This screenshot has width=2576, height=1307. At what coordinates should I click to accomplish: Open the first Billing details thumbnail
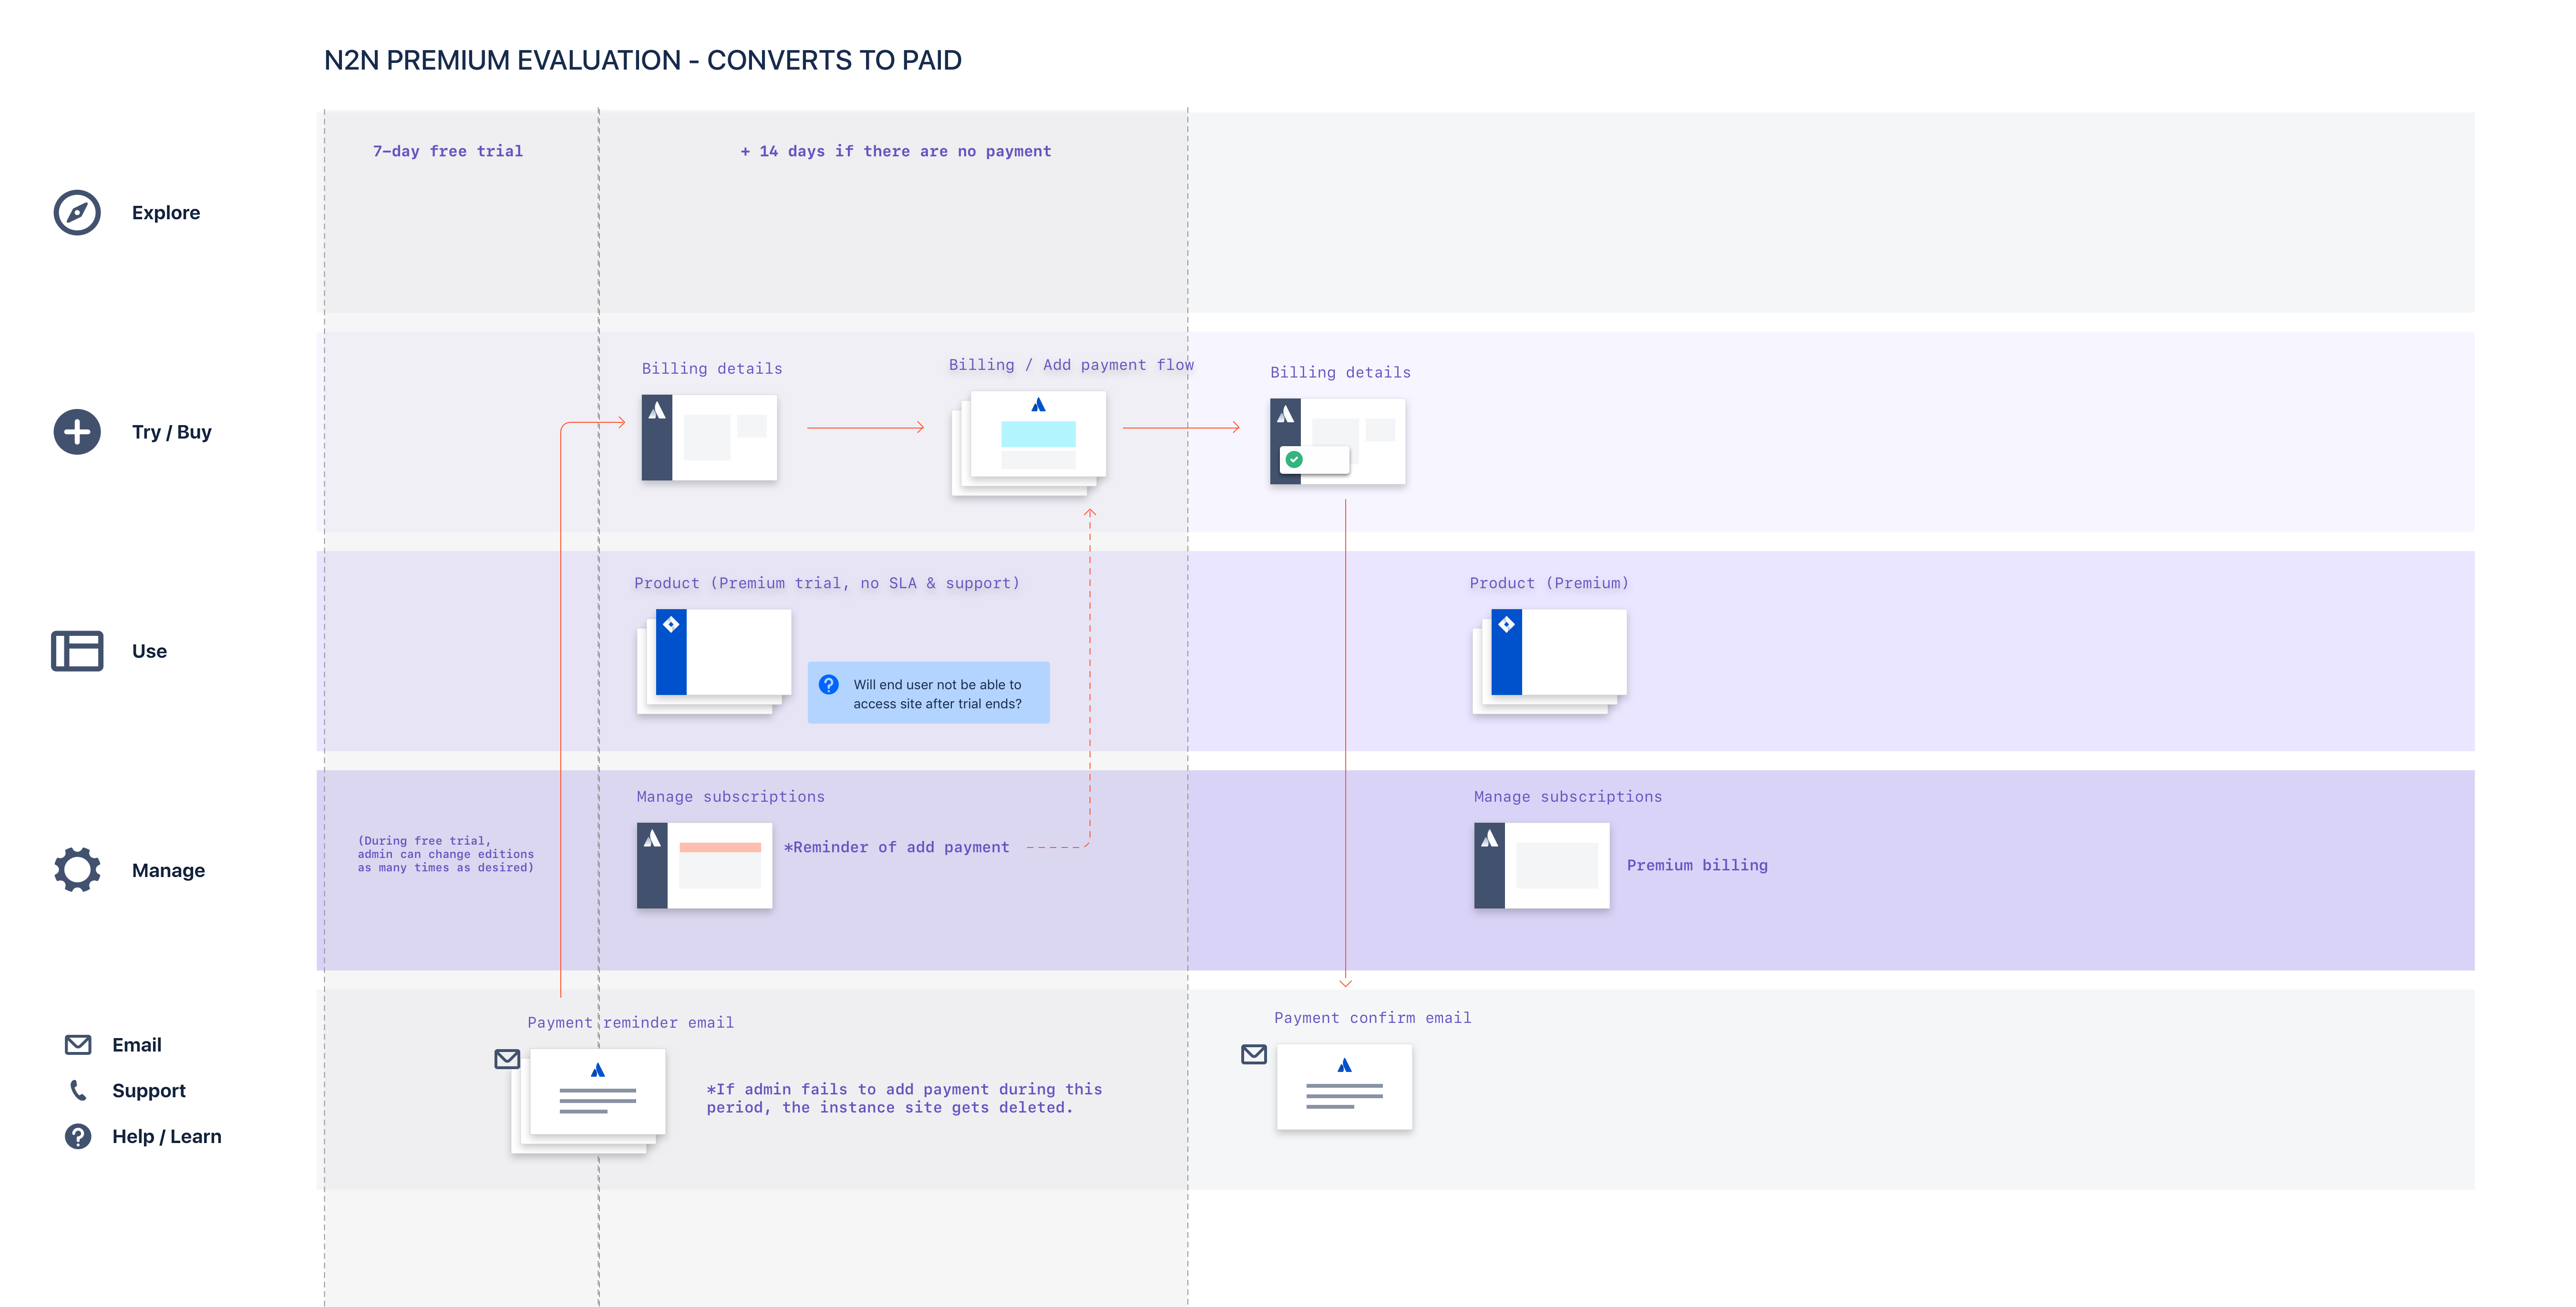709,438
